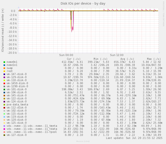Click the 'Sun 12:00' time axis label
Viewport: 166px width, 144px height.
117,55
